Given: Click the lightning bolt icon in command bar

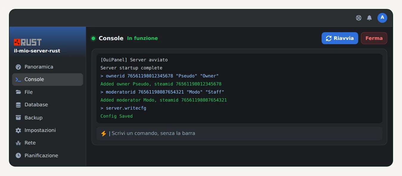Looking at the screenshot, I should point(104,133).
